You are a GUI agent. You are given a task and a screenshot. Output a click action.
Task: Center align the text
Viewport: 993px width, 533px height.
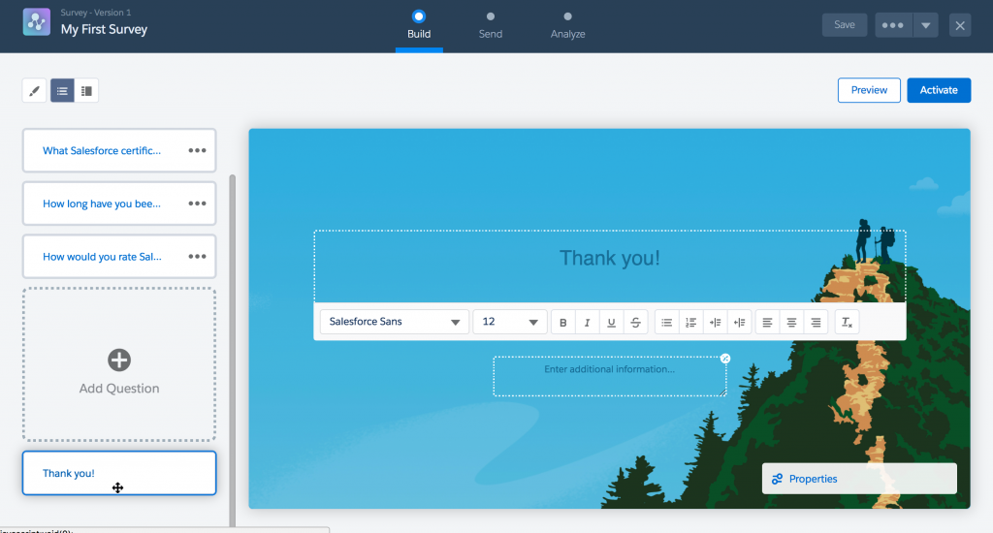pos(791,323)
